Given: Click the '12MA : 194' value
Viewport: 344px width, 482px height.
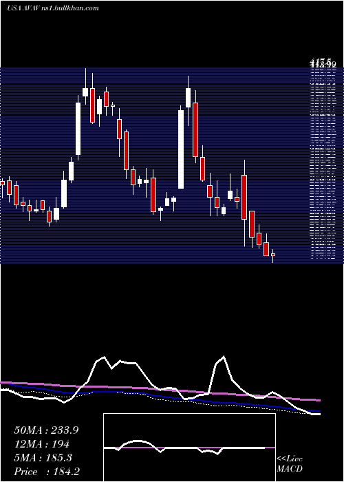Looking at the screenshot, I should coord(42,444).
